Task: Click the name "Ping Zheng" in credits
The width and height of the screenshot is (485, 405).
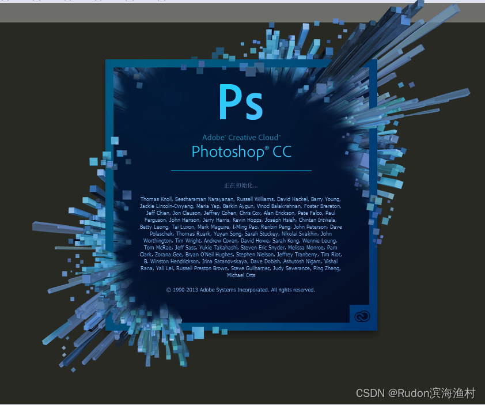Action: (327, 268)
